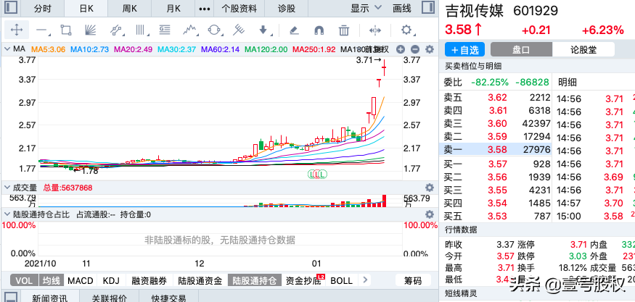Viewport: 635px width, 302px height.
Task: Click the 卖一 3.58 order row
Action: (x=497, y=150)
